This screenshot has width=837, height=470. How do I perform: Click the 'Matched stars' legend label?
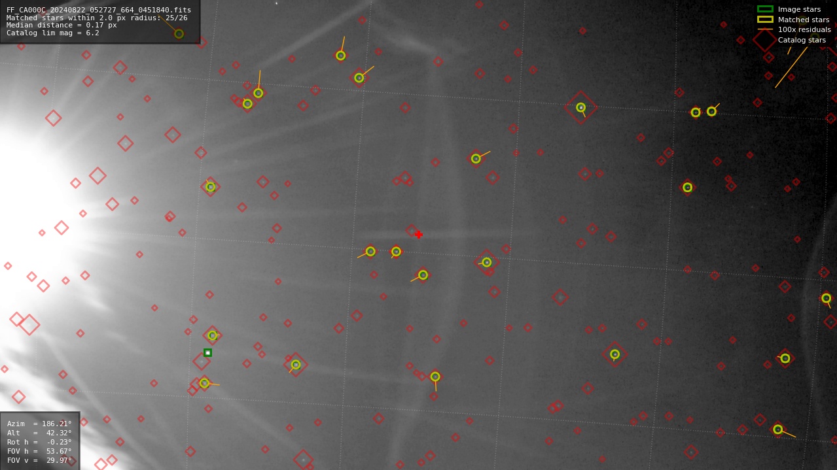[x=804, y=20]
